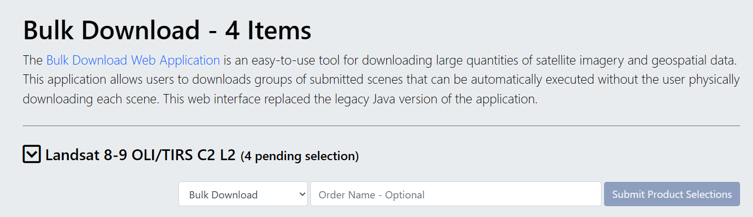Submit the pending Landsat product selections

click(x=671, y=194)
